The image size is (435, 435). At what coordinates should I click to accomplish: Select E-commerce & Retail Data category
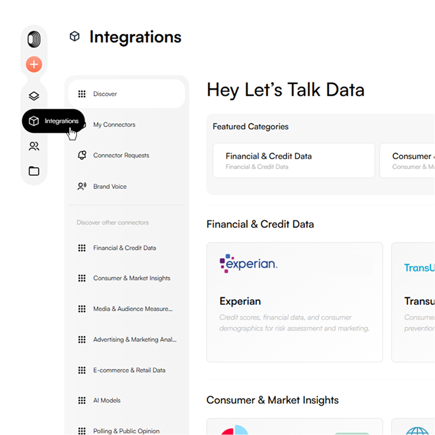(127, 370)
